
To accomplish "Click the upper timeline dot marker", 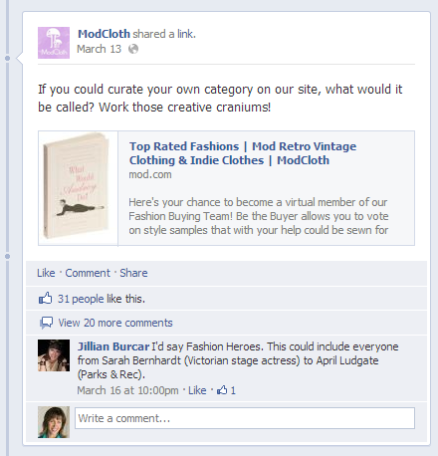I will pyautogui.click(x=8, y=59).
